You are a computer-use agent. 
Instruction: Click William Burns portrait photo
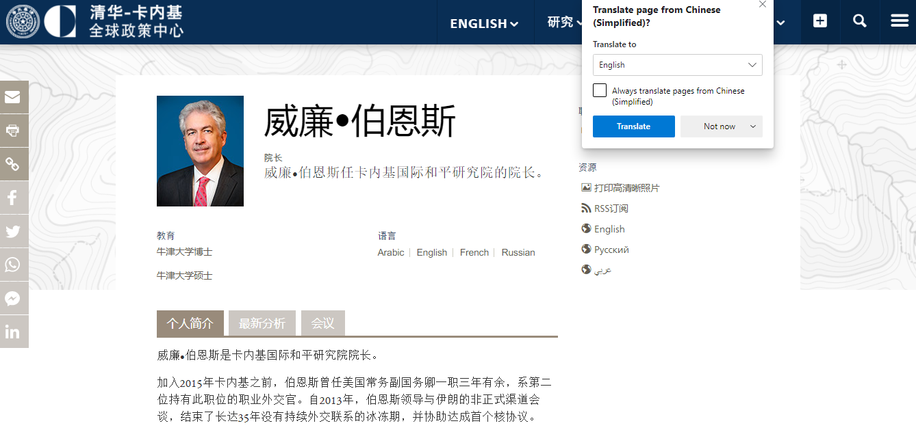(x=200, y=151)
